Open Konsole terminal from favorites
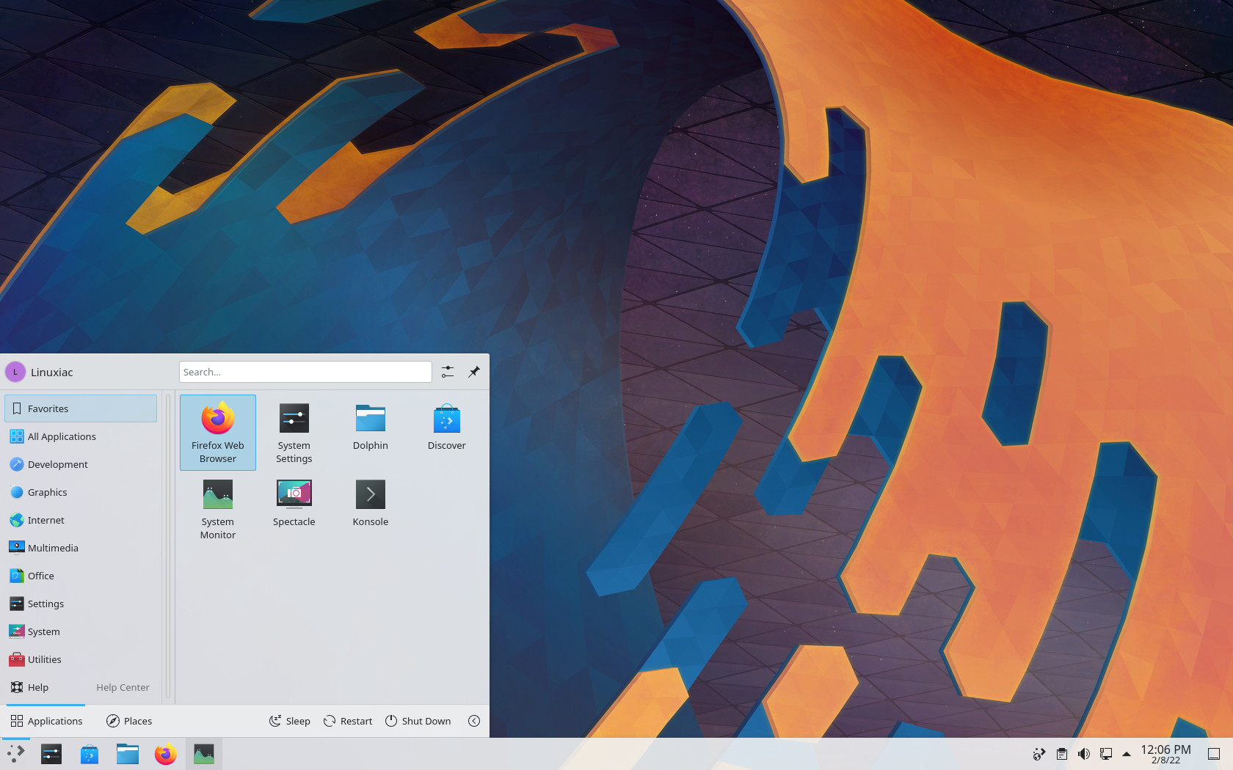Screen dimensions: 1233x770 (x=371, y=509)
